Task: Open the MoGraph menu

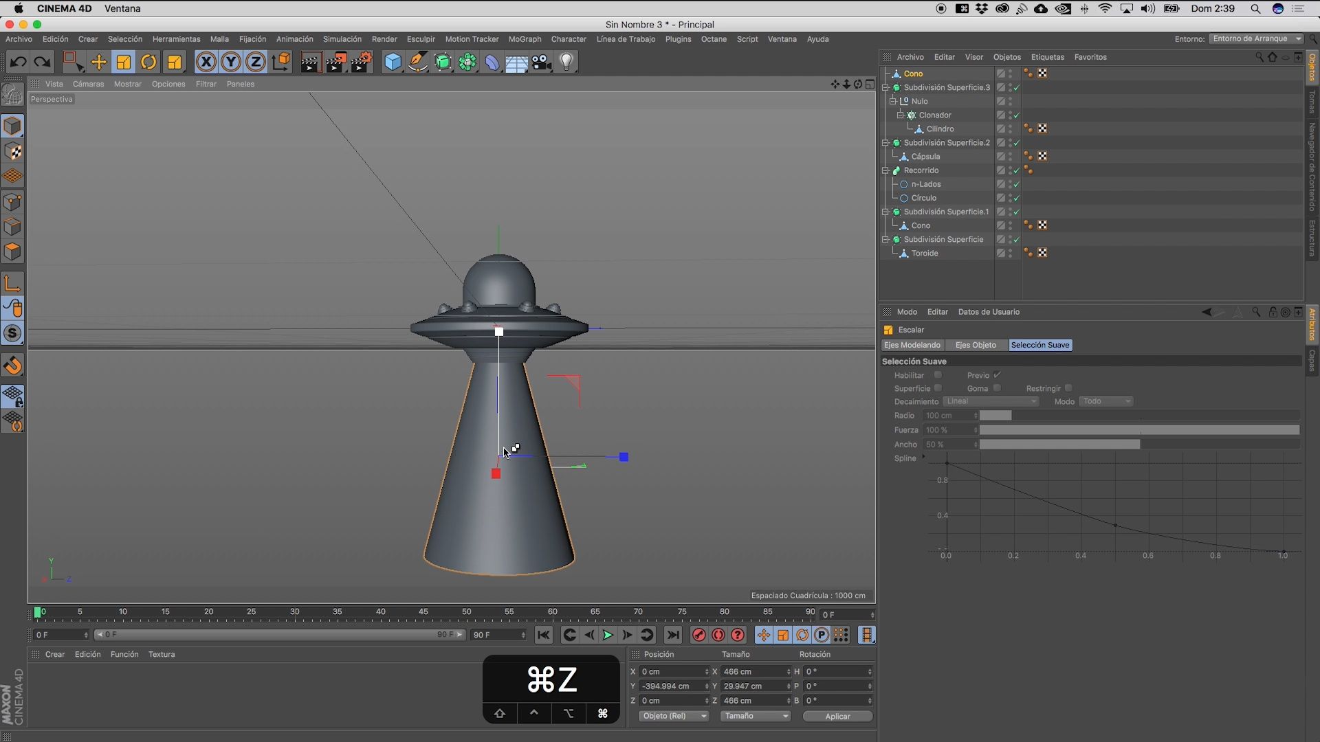Action: [x=525, y=39]
